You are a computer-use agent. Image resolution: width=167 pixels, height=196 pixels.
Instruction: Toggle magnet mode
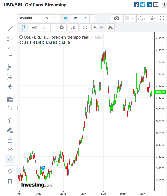[x=10, y=121]
